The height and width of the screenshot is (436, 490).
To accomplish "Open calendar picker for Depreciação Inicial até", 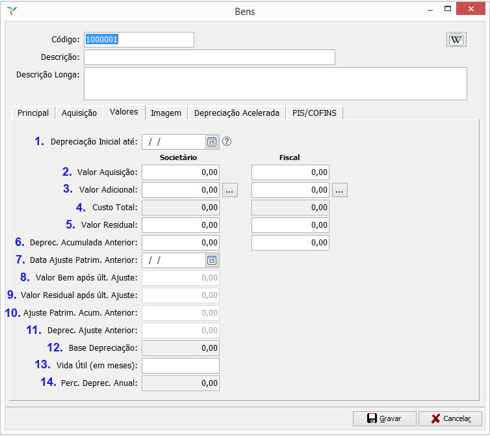I will (x=212, y=142).
